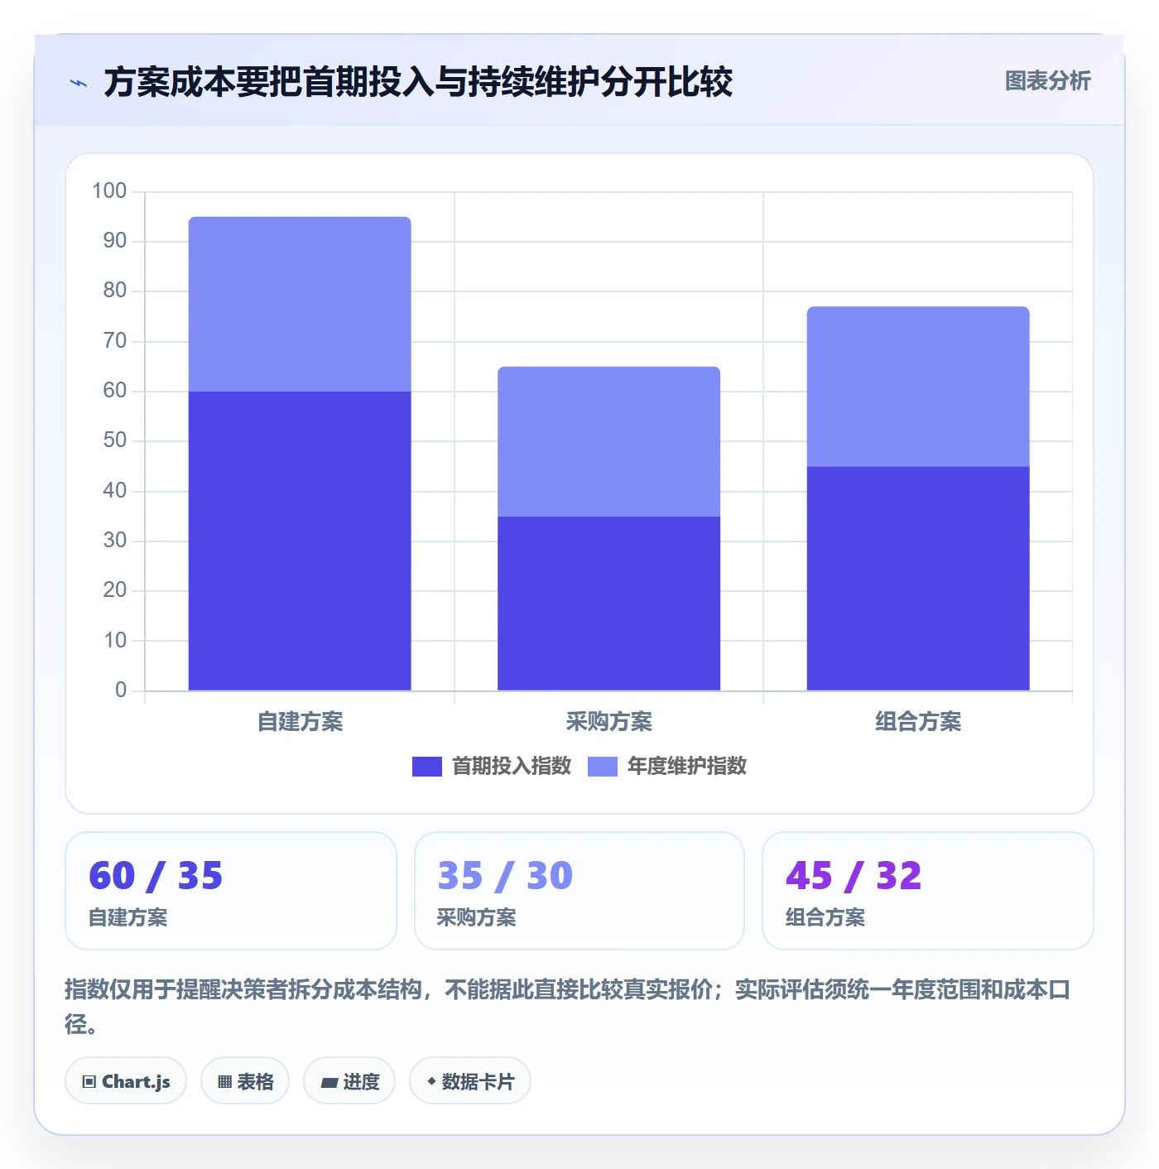The image size is (1159, 1169).
Task: Click the 采购方案 light maintenance bar segment
Action: coord(608,441)
